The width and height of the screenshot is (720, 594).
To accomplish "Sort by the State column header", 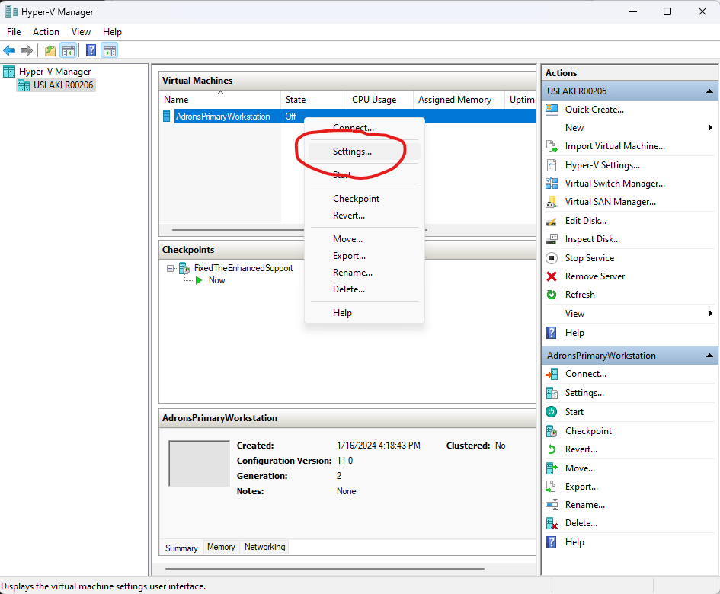I will 314,100.
